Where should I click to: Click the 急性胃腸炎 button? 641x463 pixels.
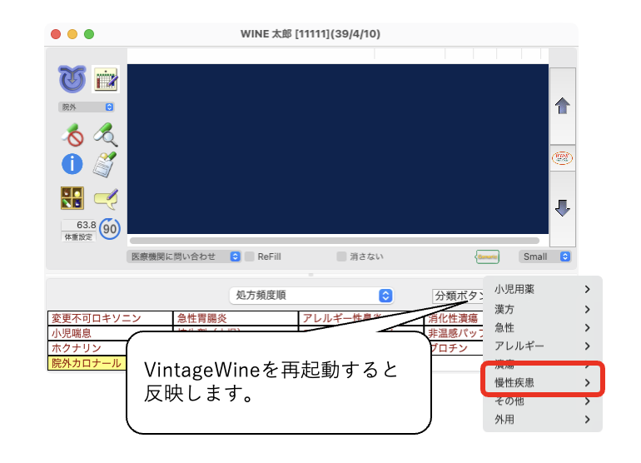[x=236, y=318]
